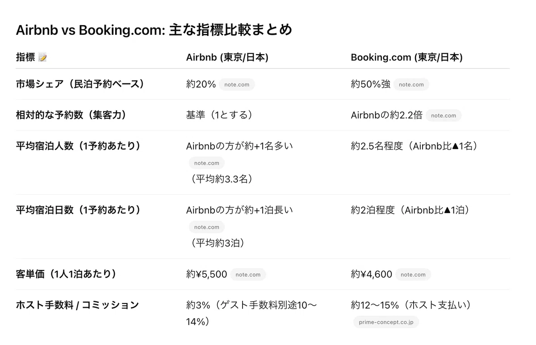Click the Airbnb (東京/日本) column header
Viewport: 536px width, 345px height.
click(227, 57)
